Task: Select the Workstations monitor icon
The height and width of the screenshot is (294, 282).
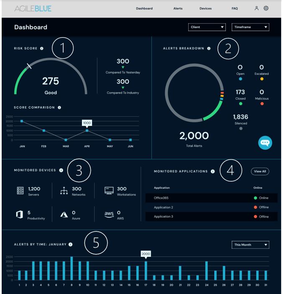Action: click(x=109, y=190)
